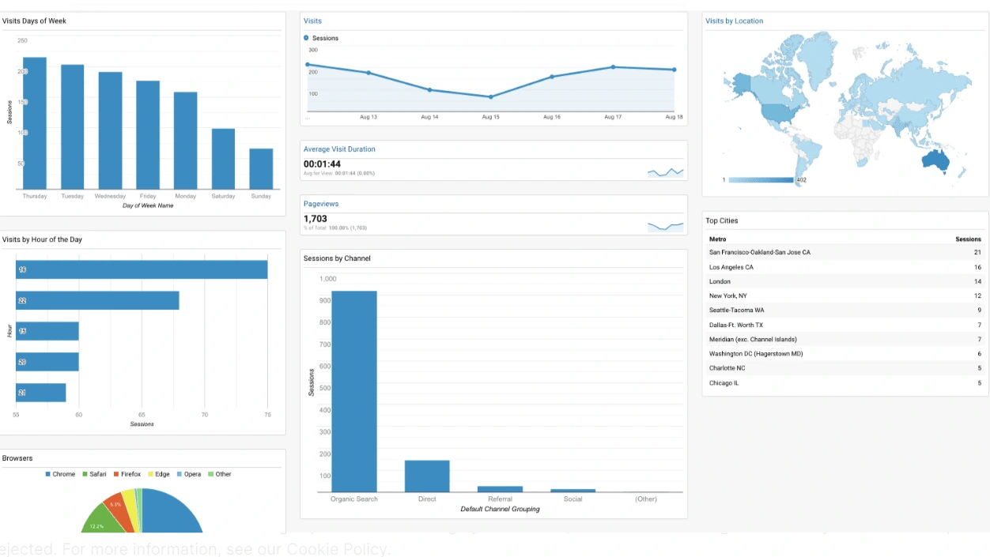Click the Firefox pie slice labeled 5.3%
The height and width of the screenshot is (557, 990).
pos(119,506)
